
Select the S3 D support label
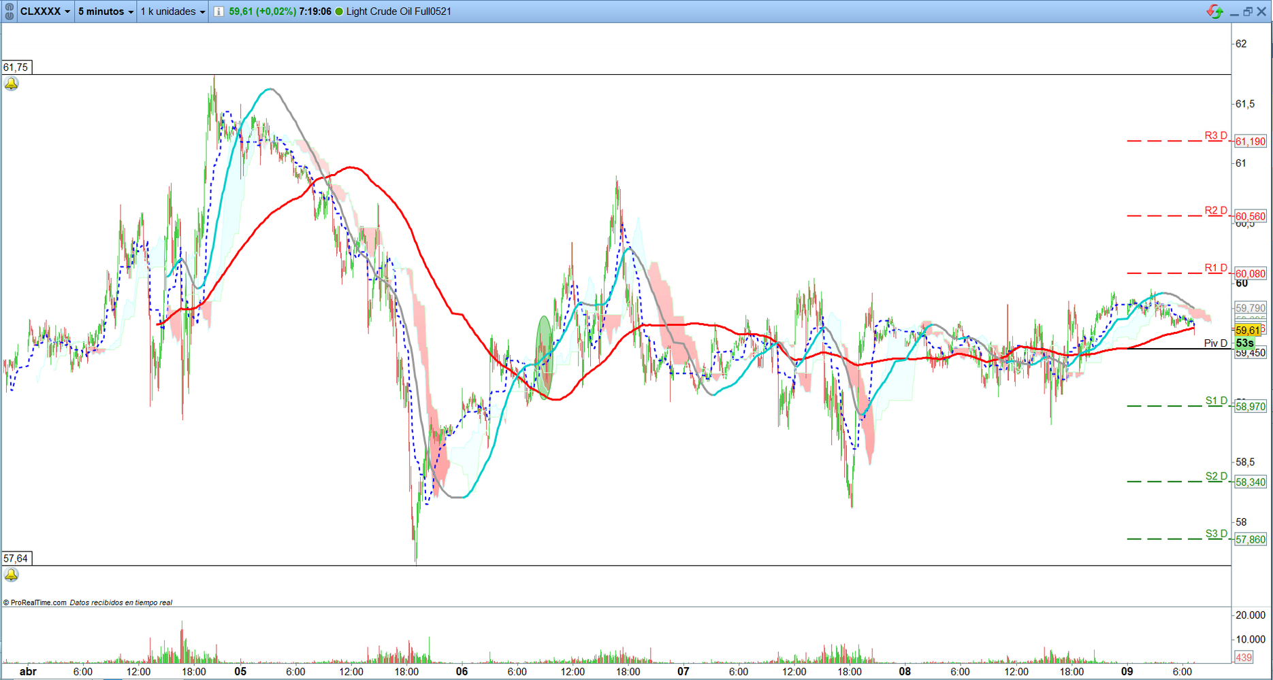click(x=1216, y=533)
